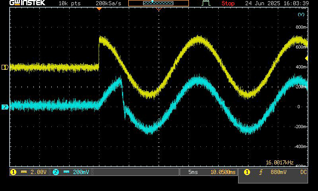
Task: Click the DC trigger coupling label
Action: [303, 172]
